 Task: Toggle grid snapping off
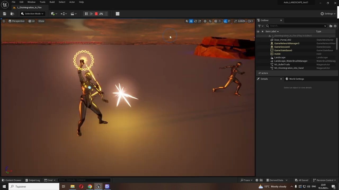216,21
